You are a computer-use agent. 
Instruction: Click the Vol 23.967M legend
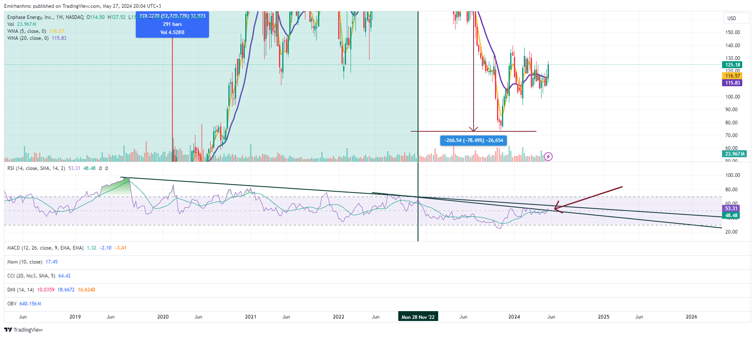(22, 24)
